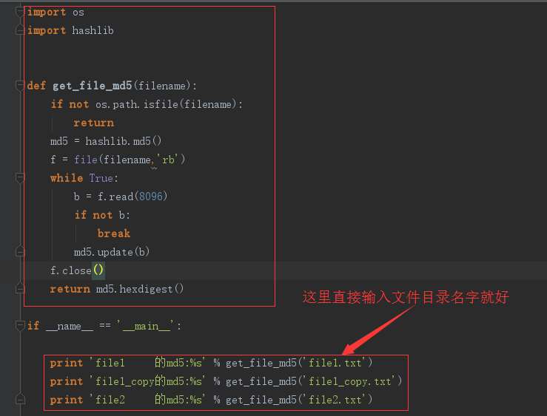This screenshot has height=416, width=547.
Task: Click the 'get_file_md5' function name in definition
Action: coord(92,86)
